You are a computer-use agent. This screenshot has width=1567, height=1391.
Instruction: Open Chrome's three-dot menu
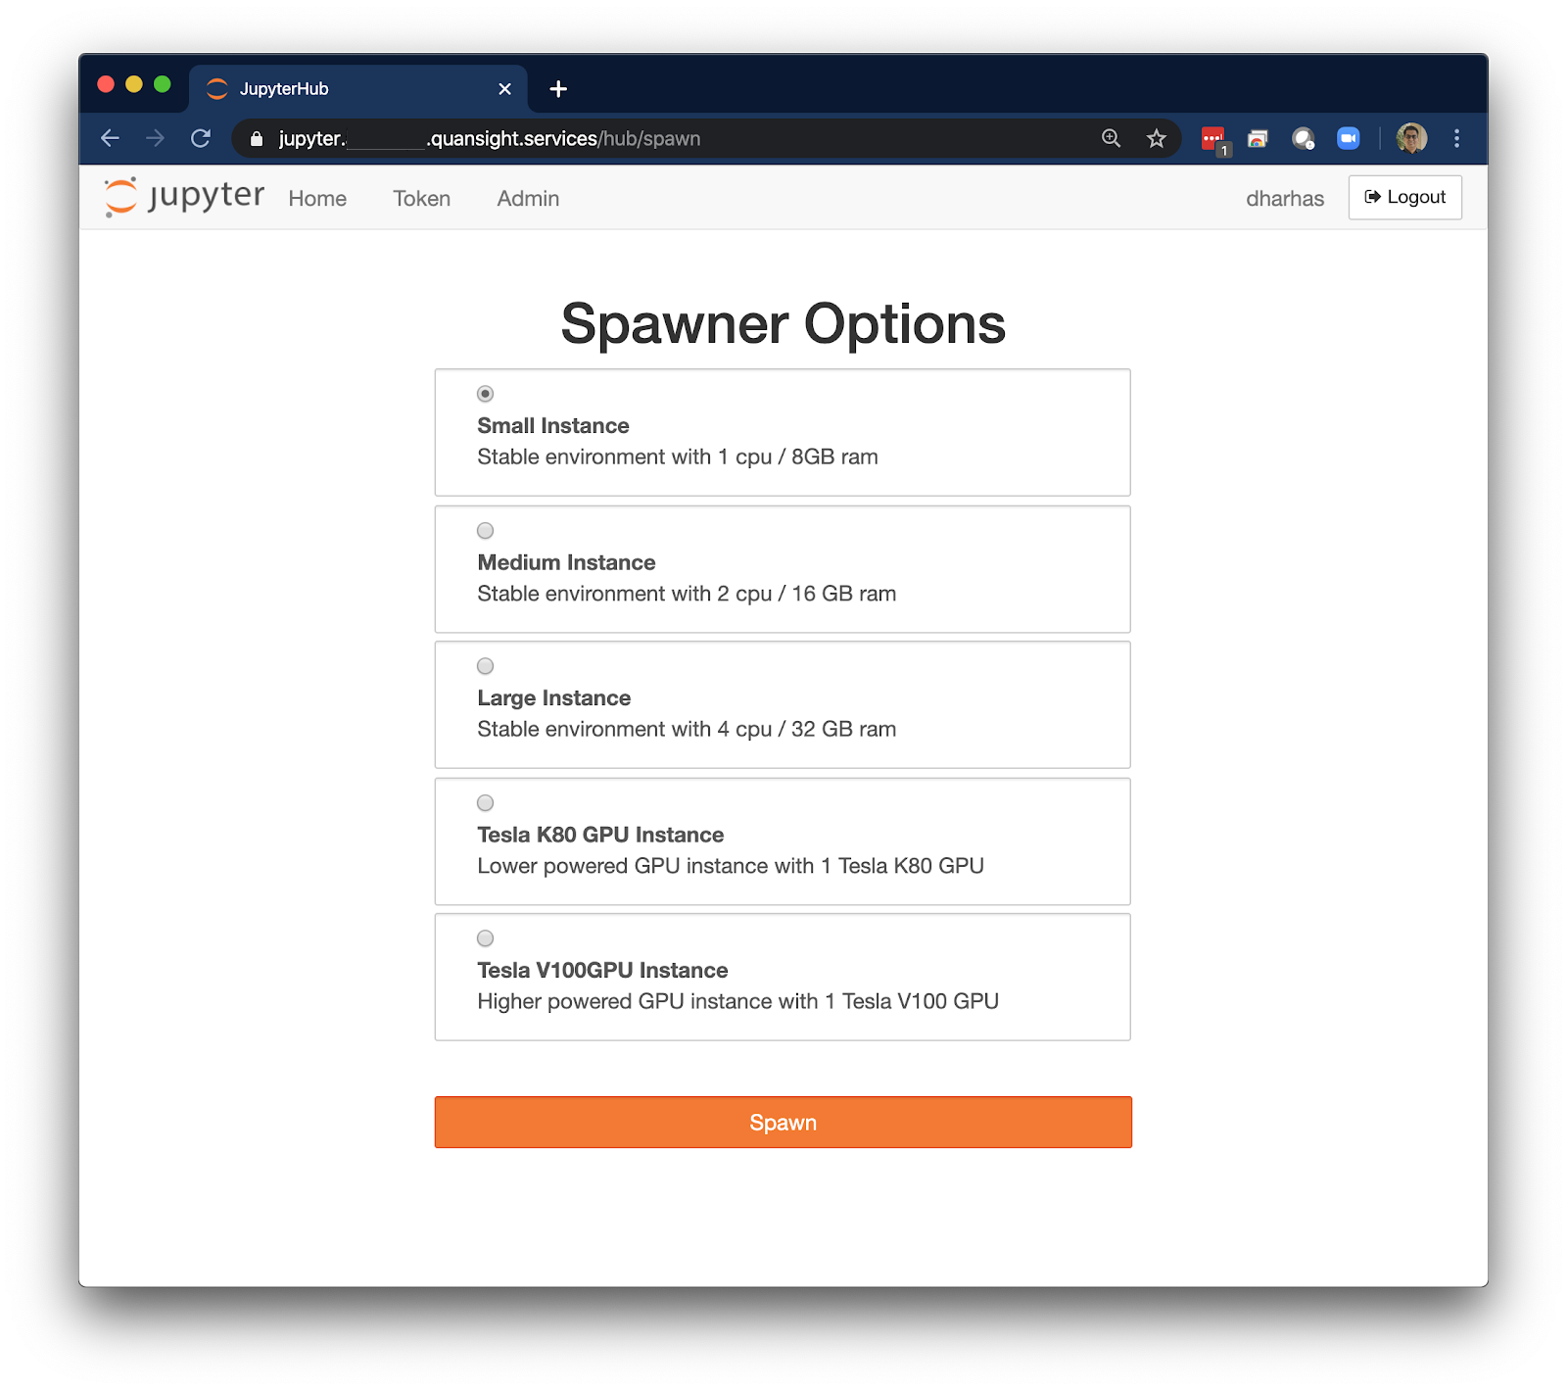(1456, 138)
